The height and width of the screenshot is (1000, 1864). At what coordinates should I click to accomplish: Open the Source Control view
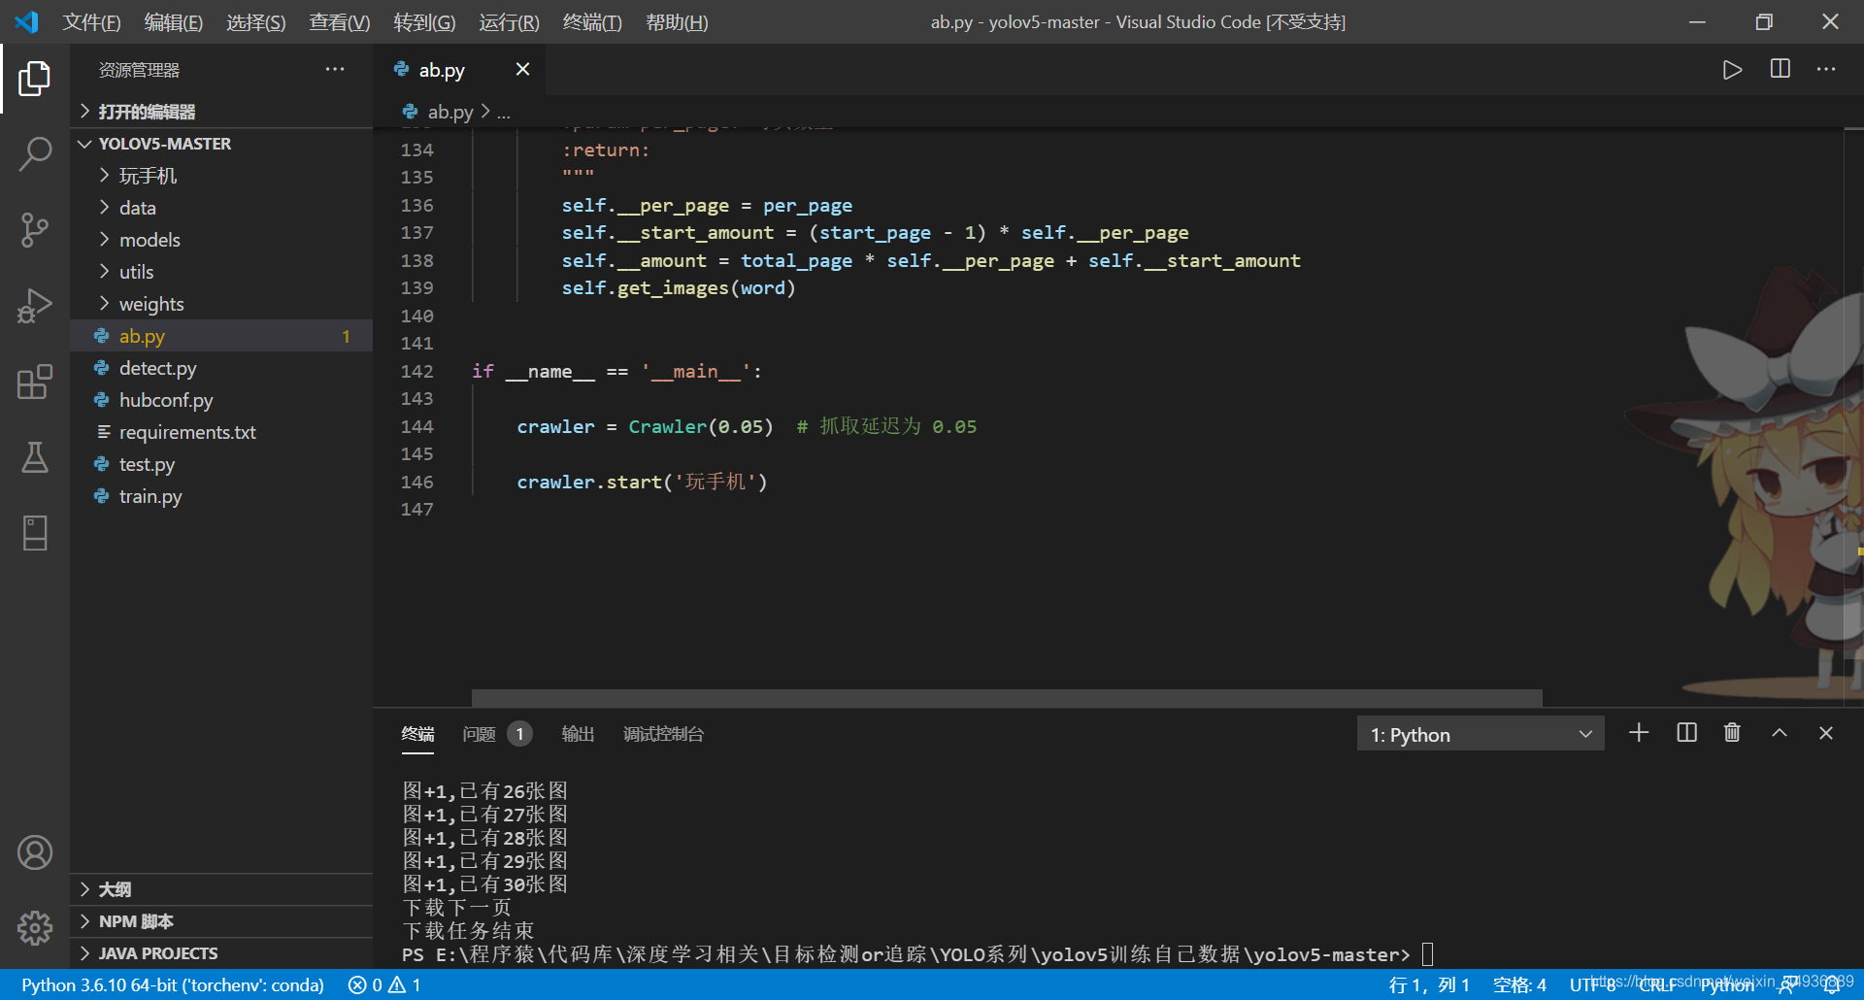[x=35, y=230]
